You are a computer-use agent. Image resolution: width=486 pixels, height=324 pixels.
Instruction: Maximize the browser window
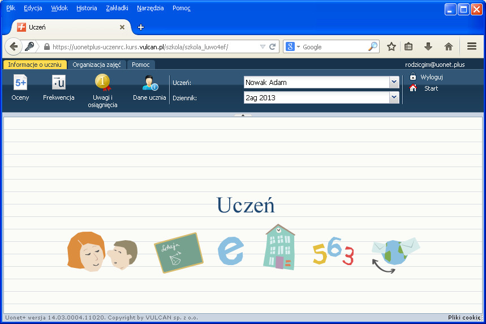[463, 9]
